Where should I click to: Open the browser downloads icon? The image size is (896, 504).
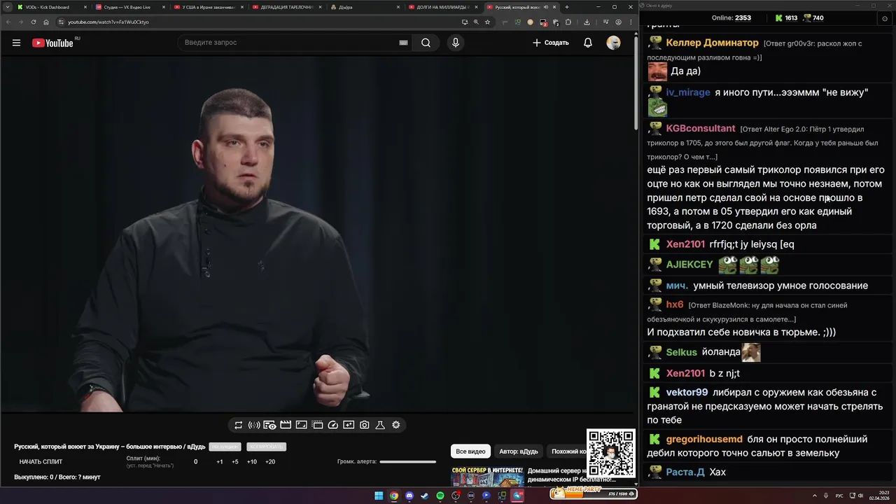pyautogui.click(x=587, y=22)
